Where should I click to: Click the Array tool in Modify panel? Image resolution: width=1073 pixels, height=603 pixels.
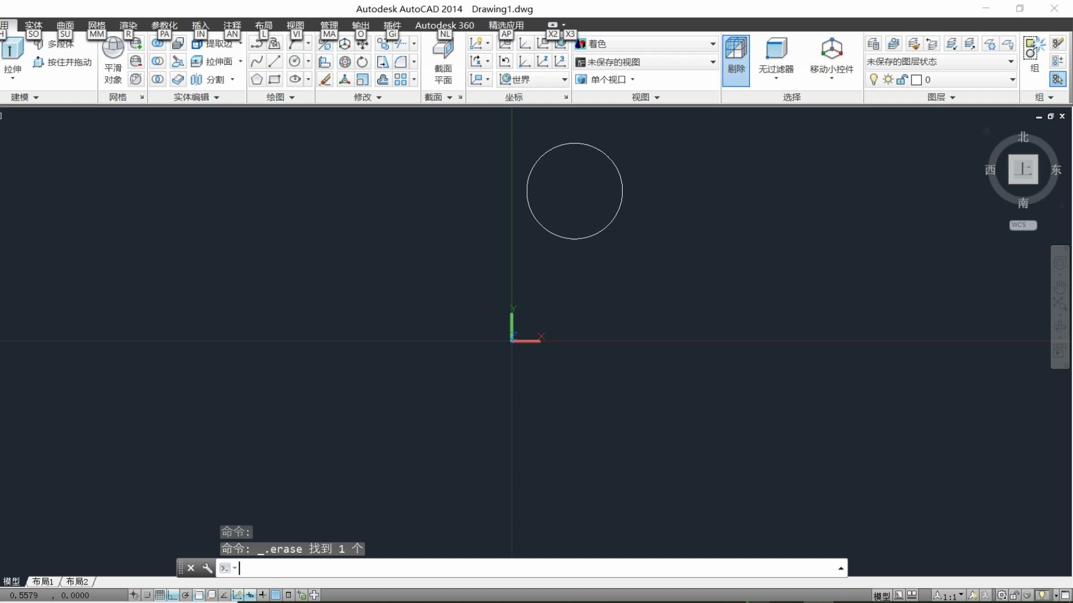(x=400, y=79)
